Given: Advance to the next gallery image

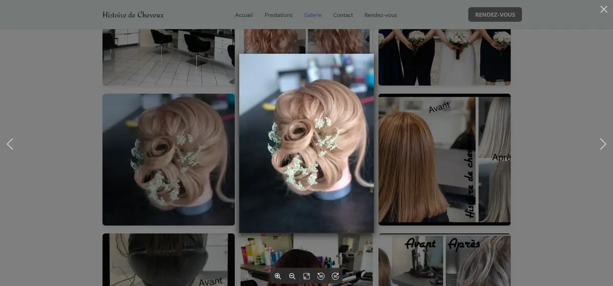Looking at the screenshot, I should click(x=603, y=144).
